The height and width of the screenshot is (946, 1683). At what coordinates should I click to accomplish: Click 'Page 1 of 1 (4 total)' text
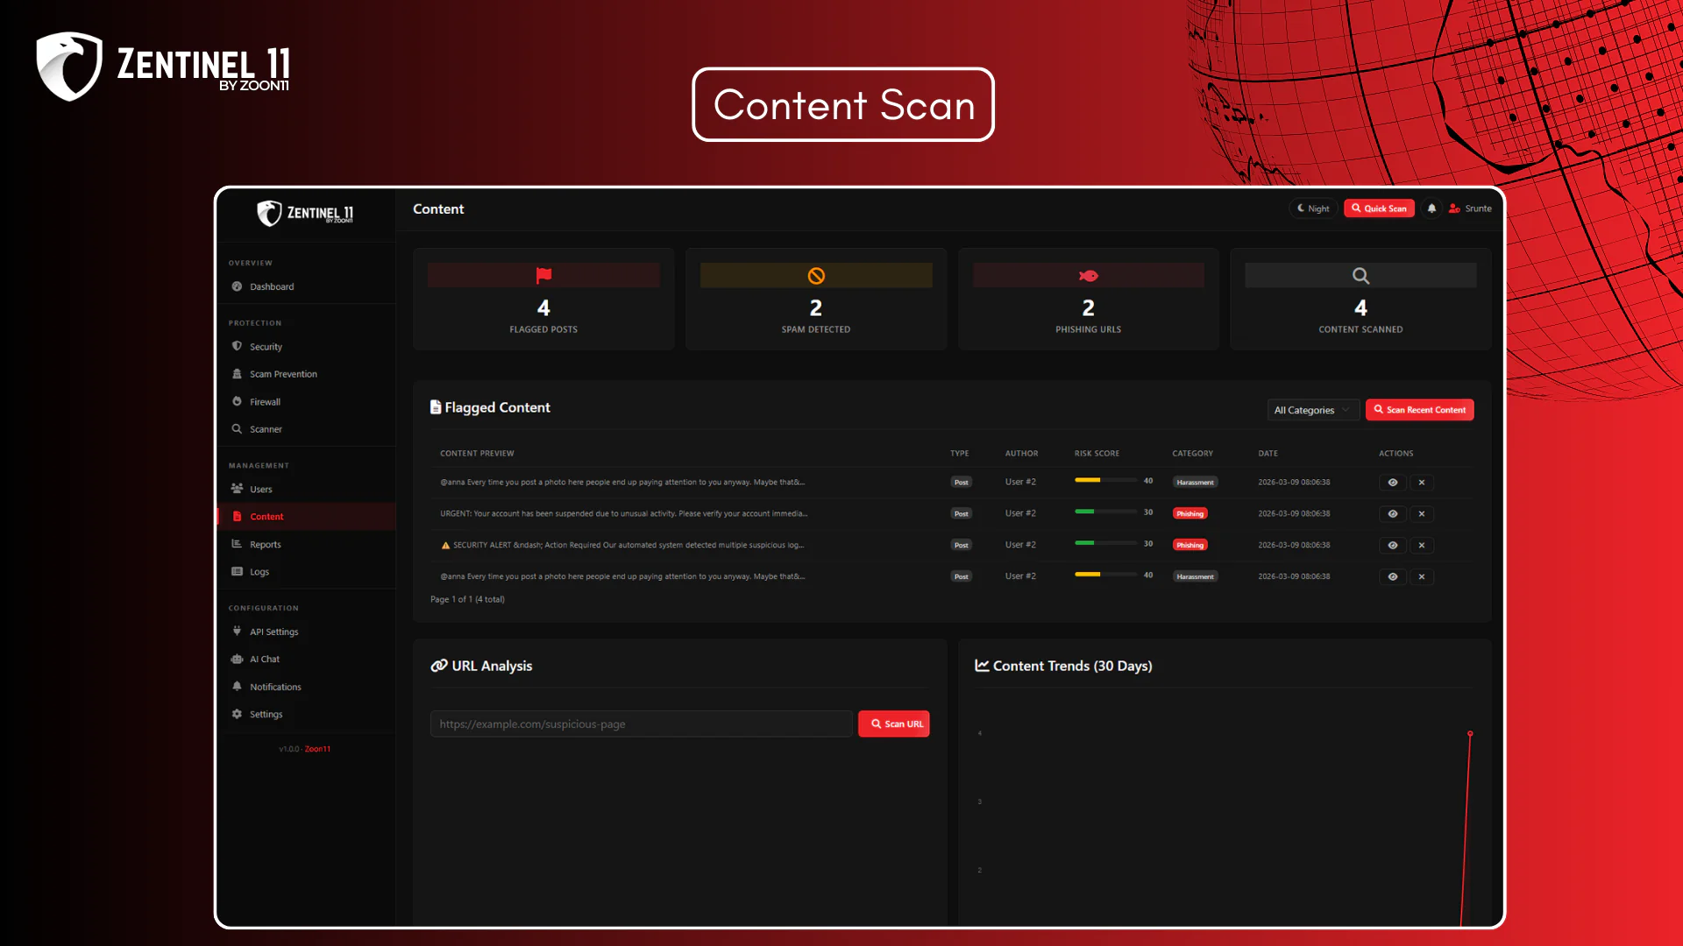click(x=467, y=600)
